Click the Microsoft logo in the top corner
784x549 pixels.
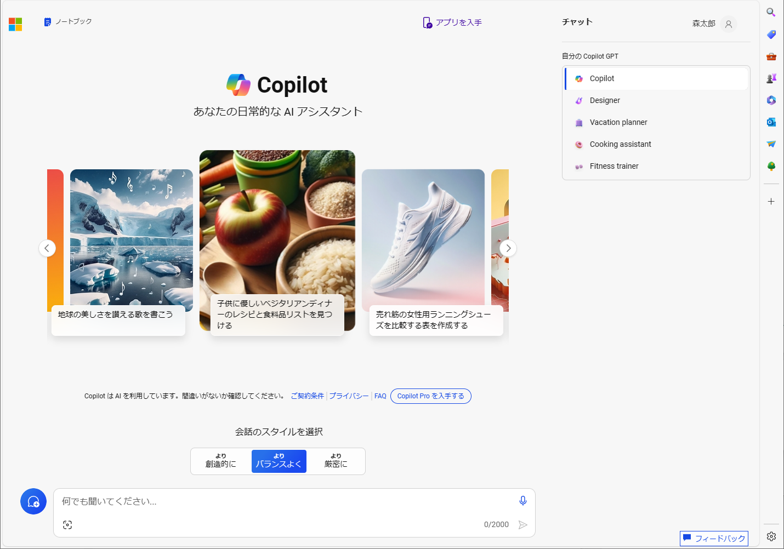[15, 24]
